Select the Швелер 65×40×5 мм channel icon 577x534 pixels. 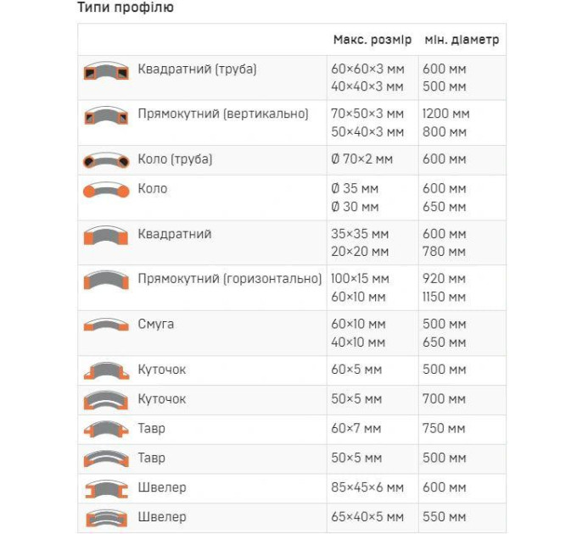(x=106, y=518)
